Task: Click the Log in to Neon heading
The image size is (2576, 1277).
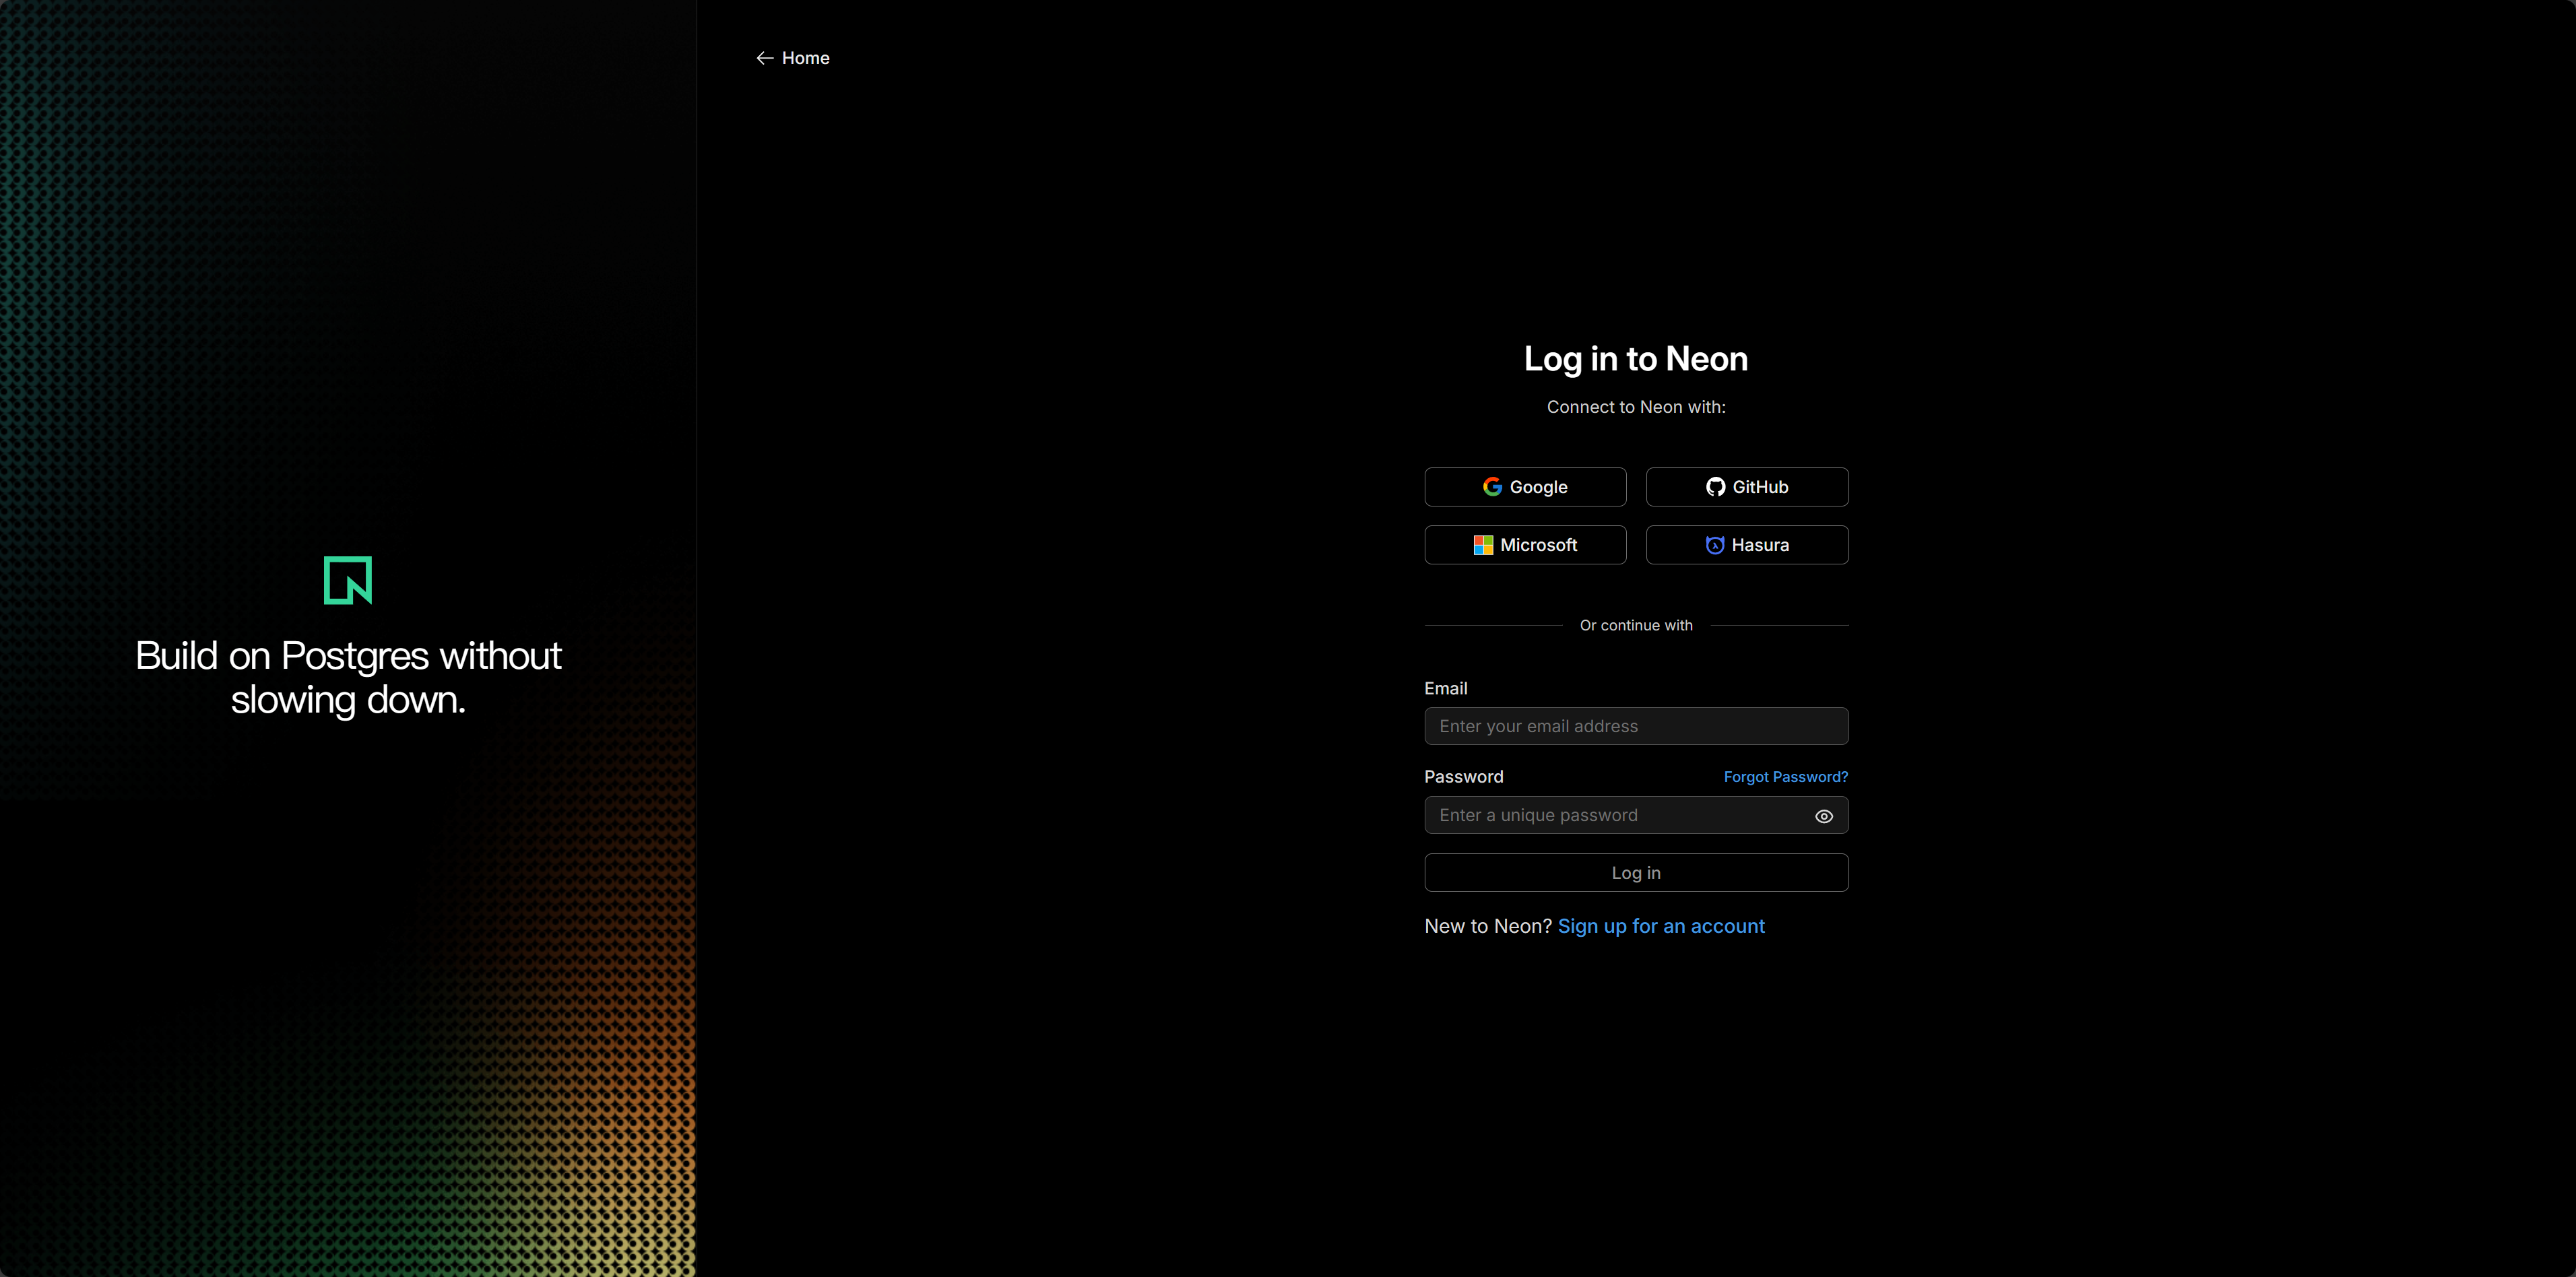Action: click(1635, 359)
